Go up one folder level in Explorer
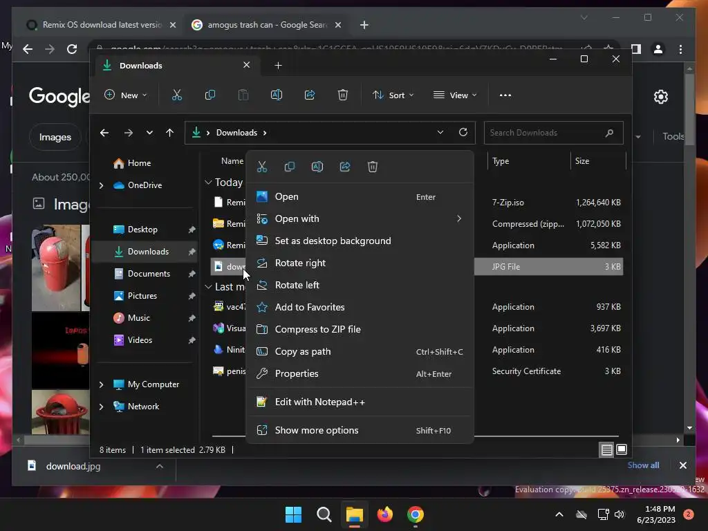The height and width of the screenshot is (531, 708). [x=170, y=133]
